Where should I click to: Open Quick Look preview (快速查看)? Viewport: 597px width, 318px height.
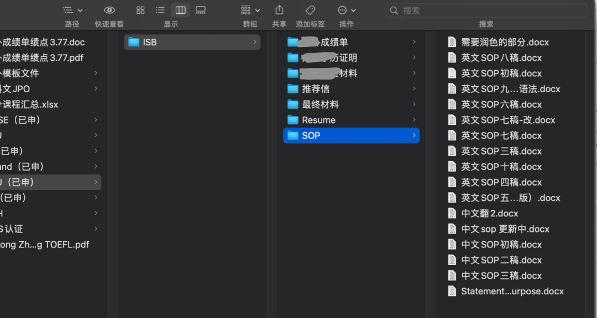[x=109, y=9]
